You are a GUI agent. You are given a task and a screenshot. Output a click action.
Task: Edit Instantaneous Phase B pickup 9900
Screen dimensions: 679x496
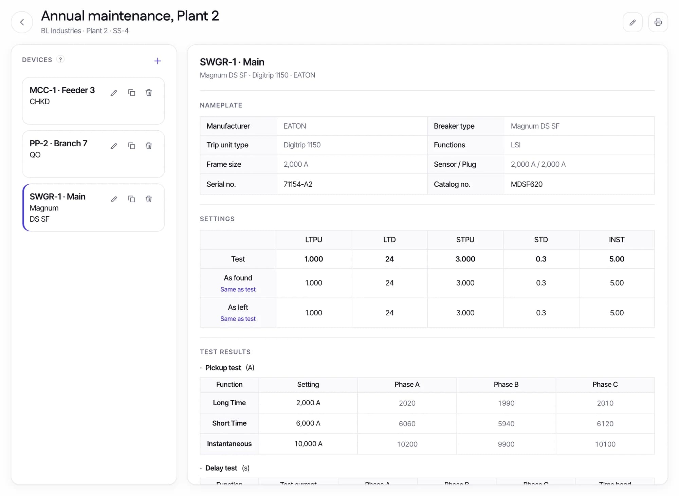pyautogui.click(x=506, y=444)
